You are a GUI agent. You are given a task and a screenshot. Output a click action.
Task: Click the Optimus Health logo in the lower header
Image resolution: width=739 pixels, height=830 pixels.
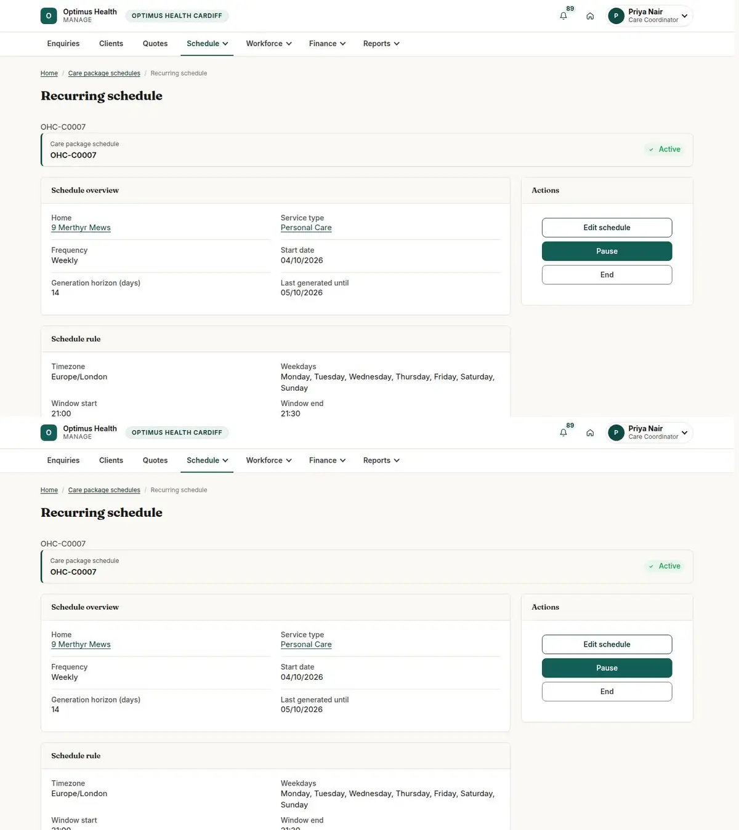tap(49, 433)
